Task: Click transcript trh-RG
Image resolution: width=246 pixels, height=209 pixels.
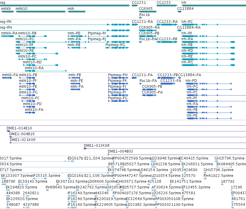Action: [187, 62]
